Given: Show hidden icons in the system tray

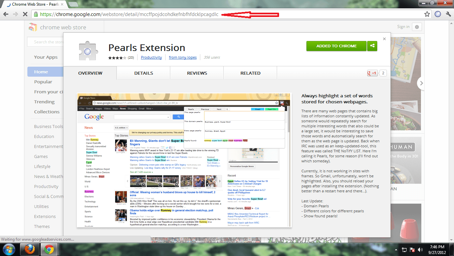Looking at the screenshot, I should pos(396,249).
